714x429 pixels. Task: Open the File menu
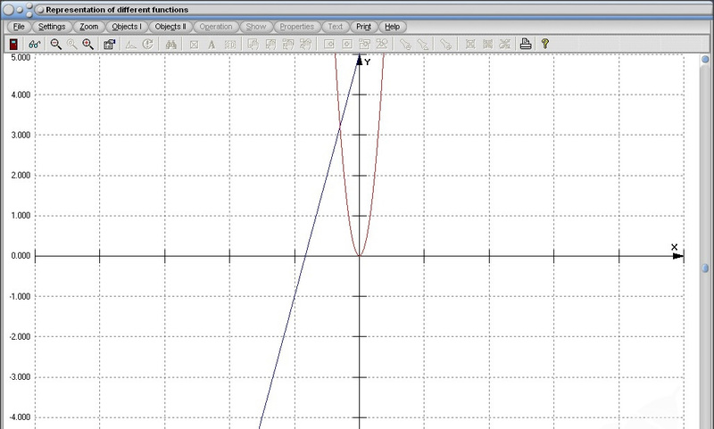tap(19, 27)
